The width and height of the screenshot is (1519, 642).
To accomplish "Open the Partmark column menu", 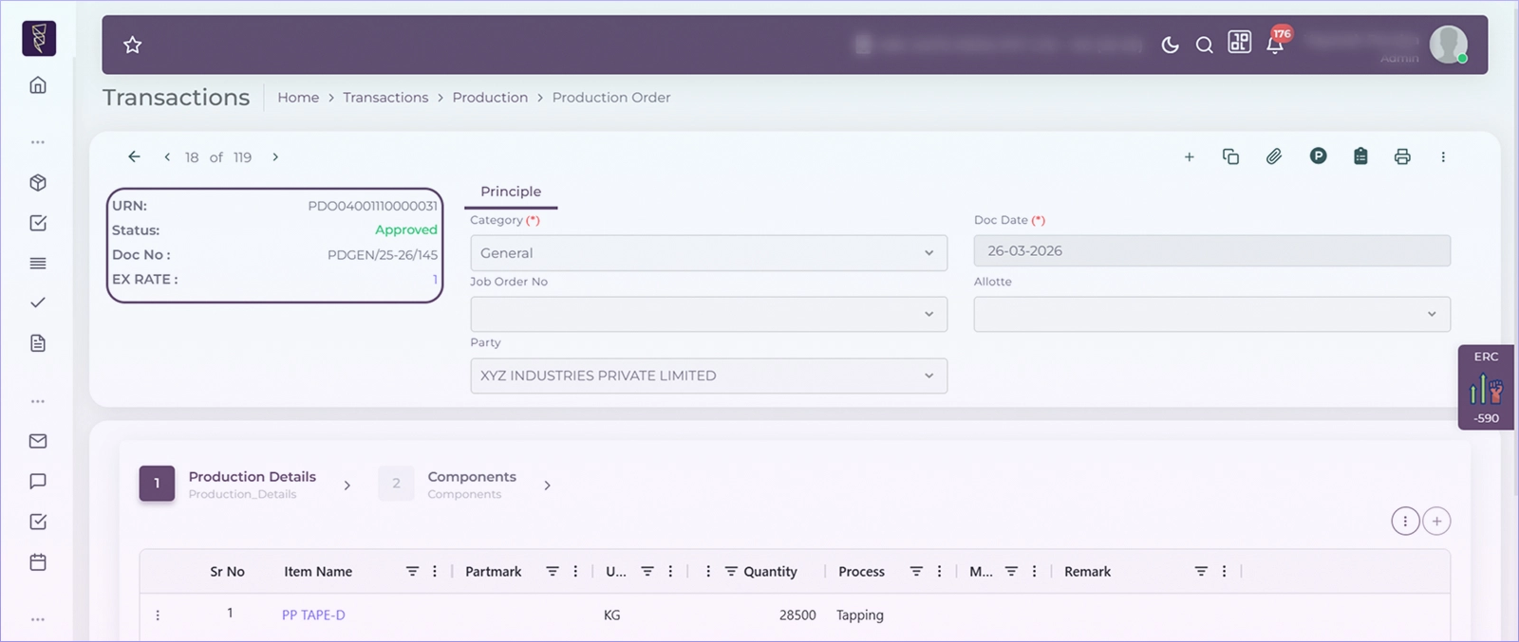I will coord(575,572).
